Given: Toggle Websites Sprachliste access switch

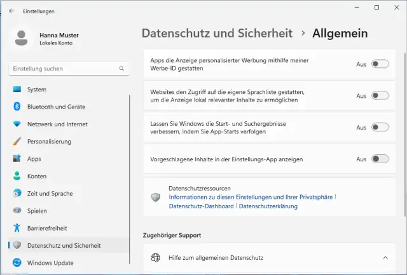Looking at the screenshot, I should 380,95.
